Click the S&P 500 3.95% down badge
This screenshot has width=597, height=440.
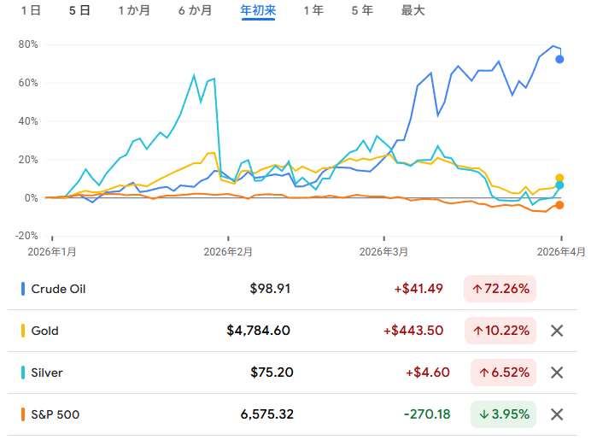coord(503,414)
